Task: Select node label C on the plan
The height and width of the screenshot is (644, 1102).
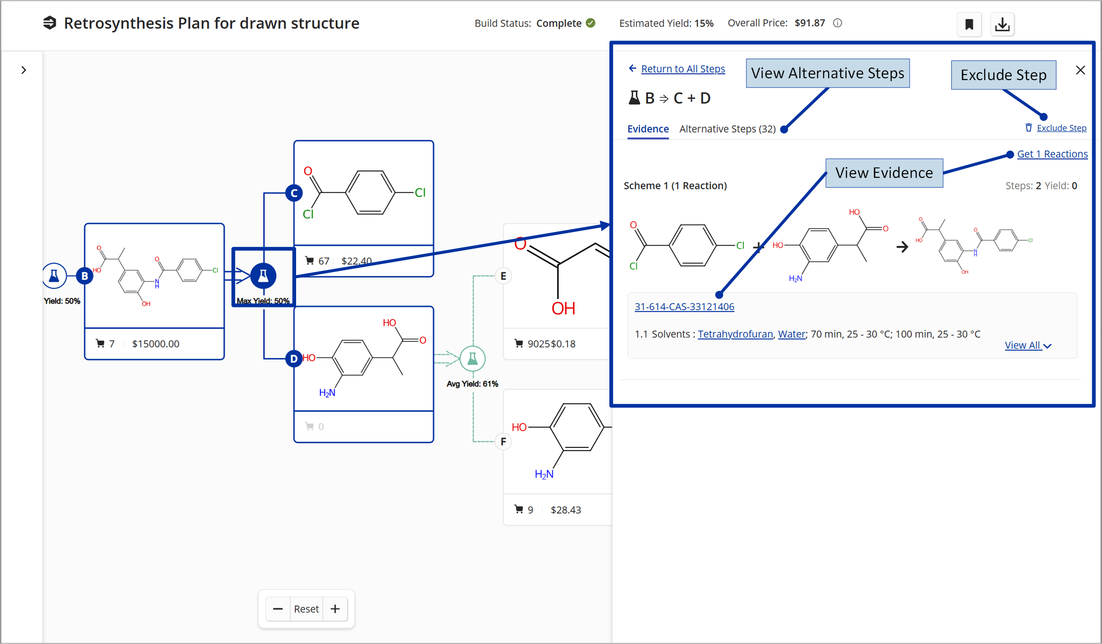Action: tap(294, 193)
